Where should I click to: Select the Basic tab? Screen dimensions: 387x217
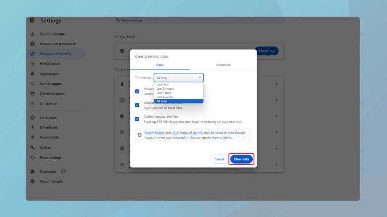point(160,65)
